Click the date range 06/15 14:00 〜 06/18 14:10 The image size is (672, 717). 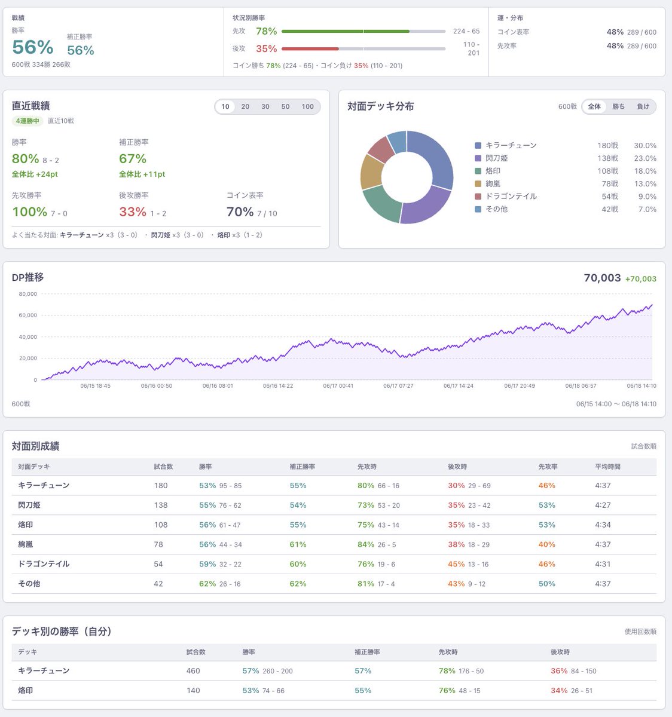point(616,404)
